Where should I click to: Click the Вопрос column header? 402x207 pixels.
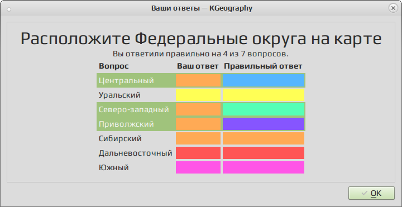point(114,66)
